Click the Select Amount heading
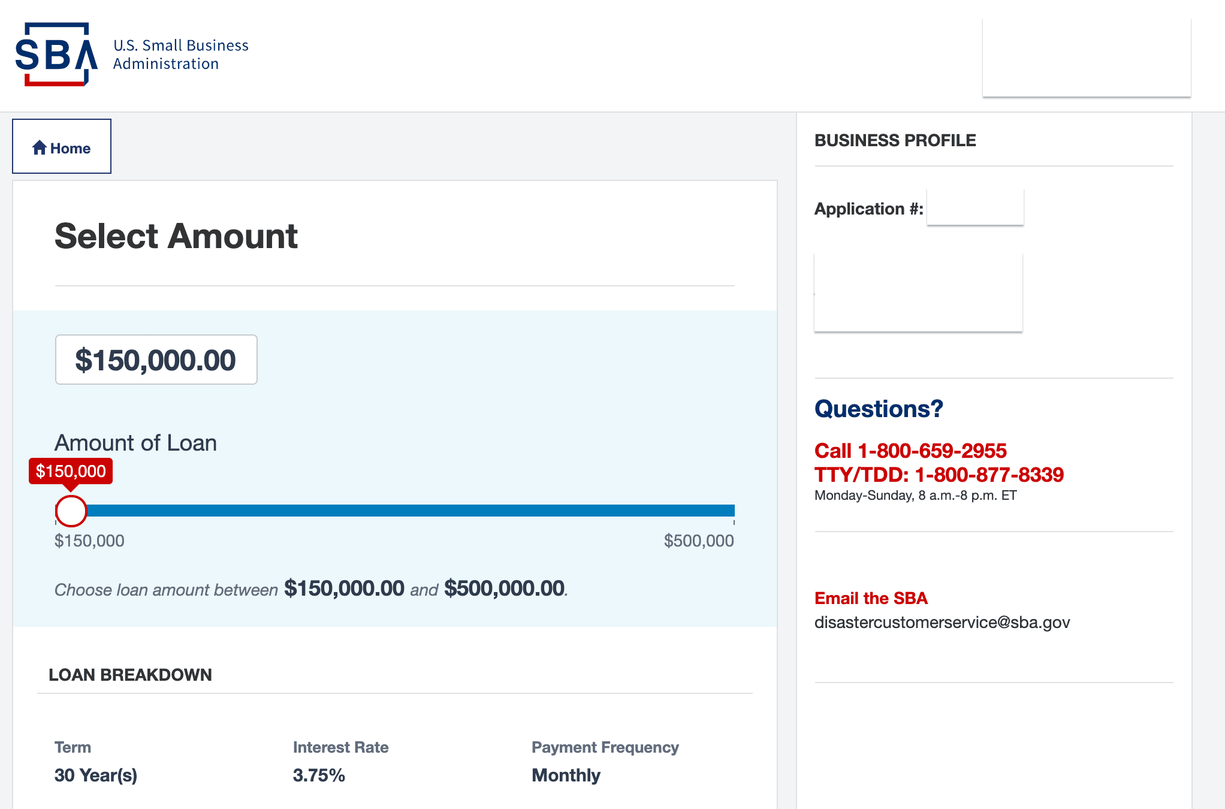The width and height of the screenshot is (1225, 809). point(176,236)
